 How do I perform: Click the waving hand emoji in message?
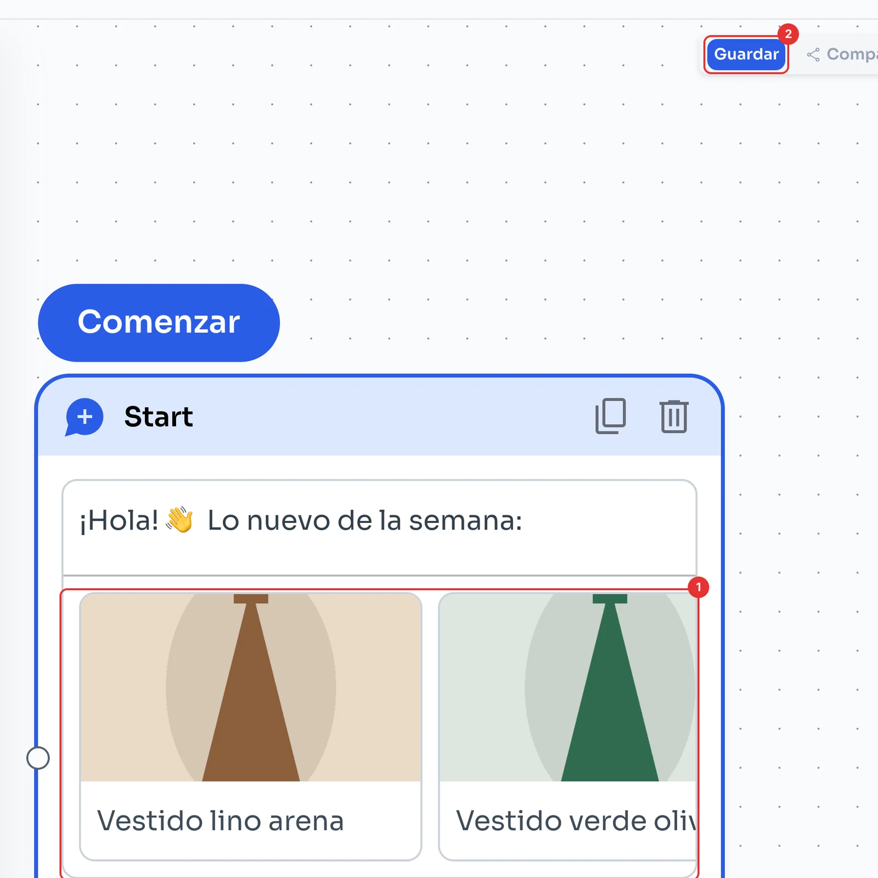click(x=180, y=520)
